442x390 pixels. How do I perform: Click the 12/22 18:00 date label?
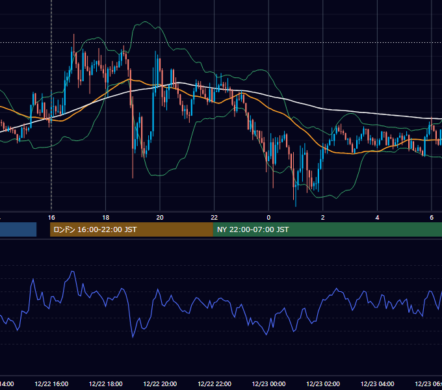[x=106, y=383]
